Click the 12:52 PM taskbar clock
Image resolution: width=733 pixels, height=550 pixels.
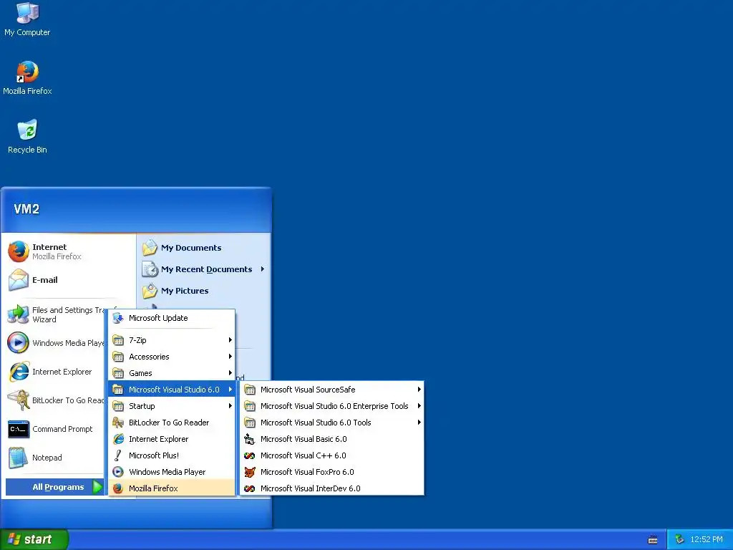707,540
